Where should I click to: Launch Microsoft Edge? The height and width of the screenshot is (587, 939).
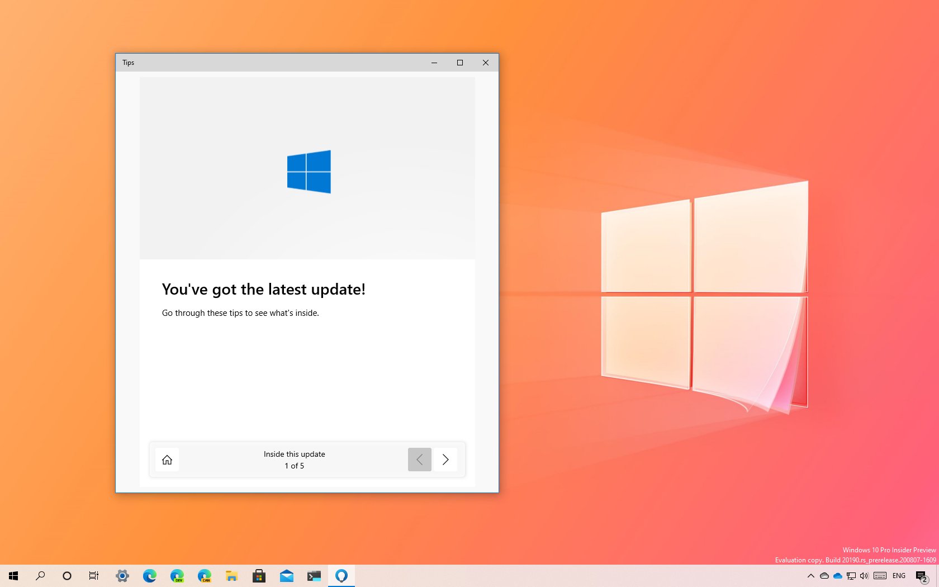pos(149,576)
